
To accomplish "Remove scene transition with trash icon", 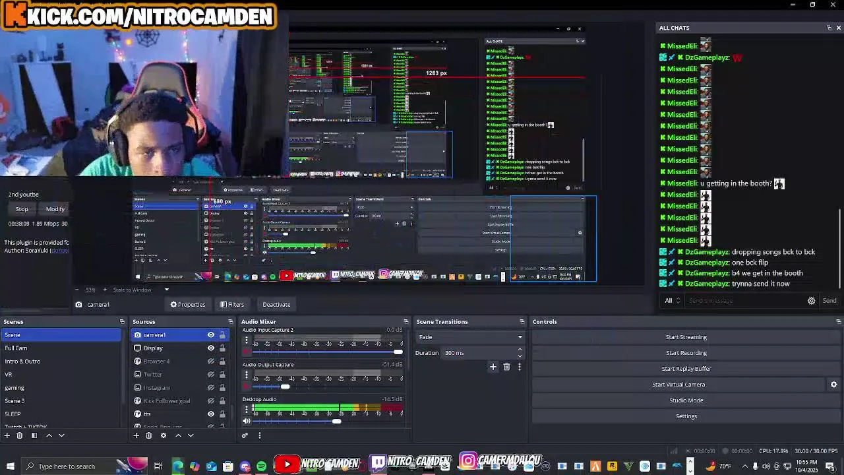I will (506, 367).
